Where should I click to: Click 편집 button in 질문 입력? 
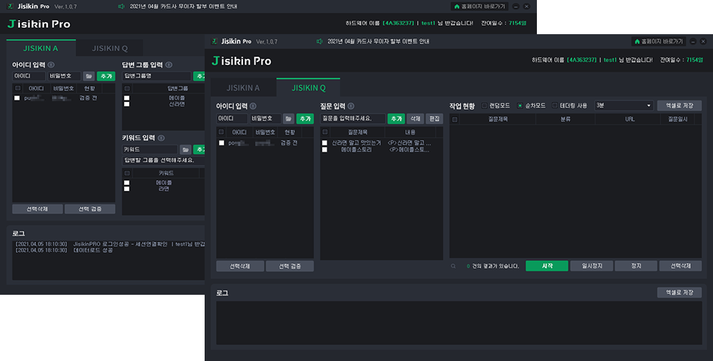point(434,118)
